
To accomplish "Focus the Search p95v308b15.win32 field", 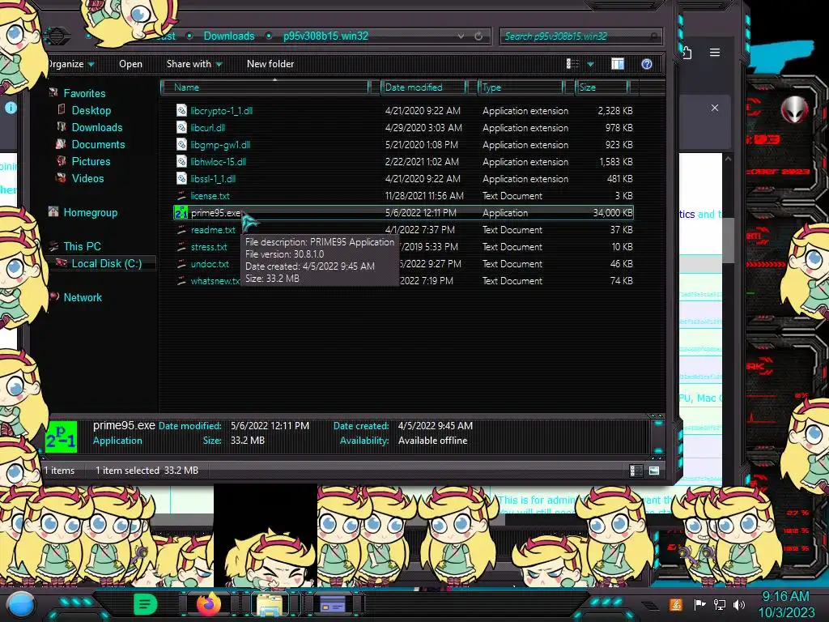I will point(581,36).
